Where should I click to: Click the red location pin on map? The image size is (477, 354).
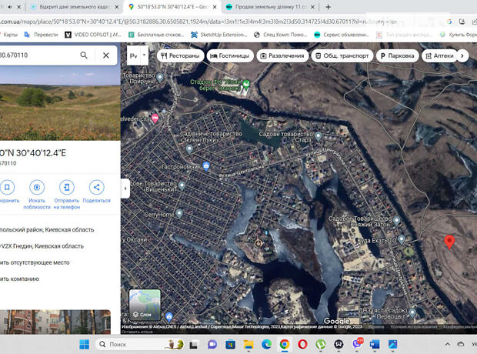pos(450,242)
